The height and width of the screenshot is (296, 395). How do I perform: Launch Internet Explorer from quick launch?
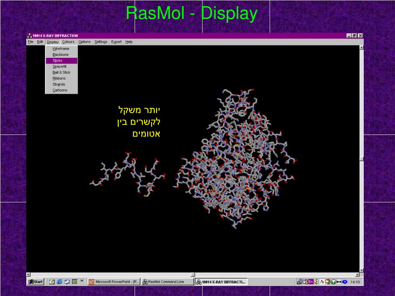point(59,282)
